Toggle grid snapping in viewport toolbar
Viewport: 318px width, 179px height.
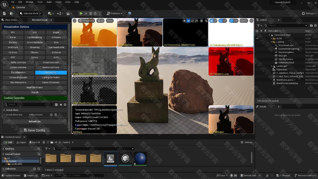coord(211,21)
